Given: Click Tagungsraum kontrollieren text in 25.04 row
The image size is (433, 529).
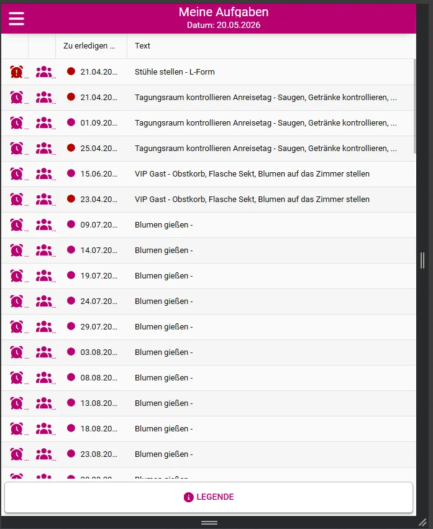Looking at the screenshot, I should [x=266, y=149].
